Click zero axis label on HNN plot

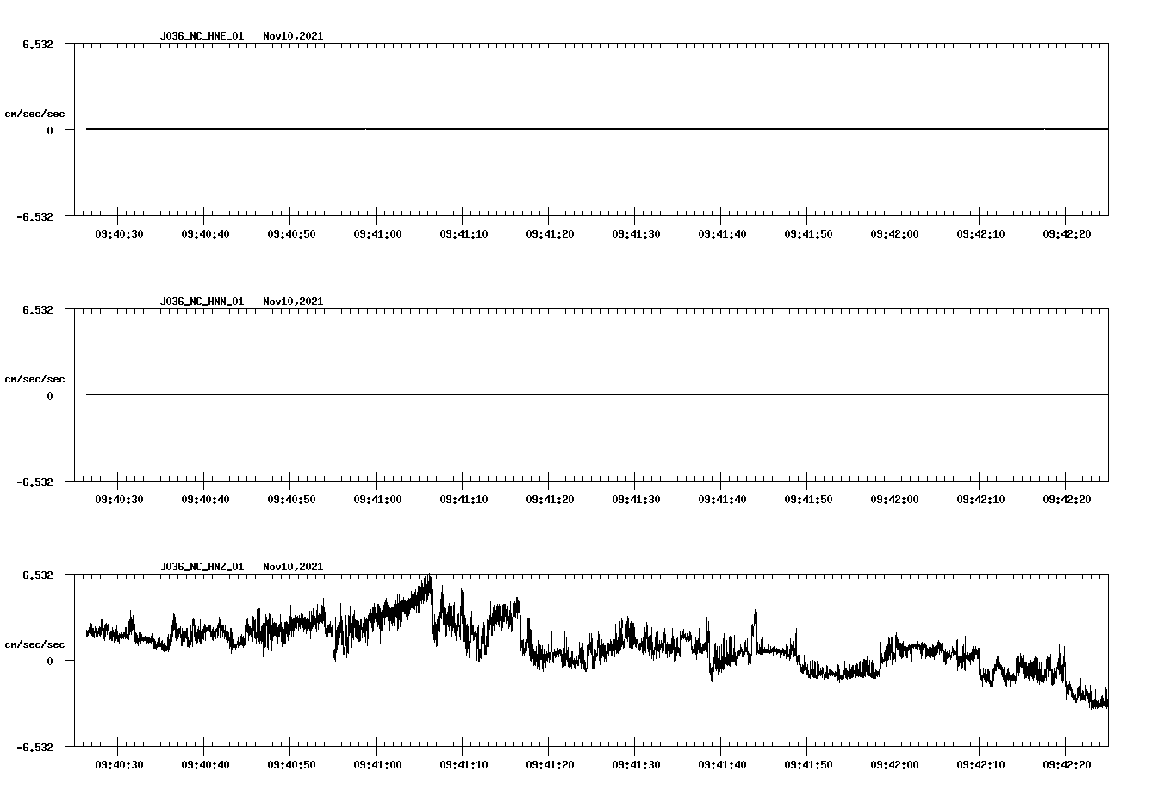tap(50, 395)
